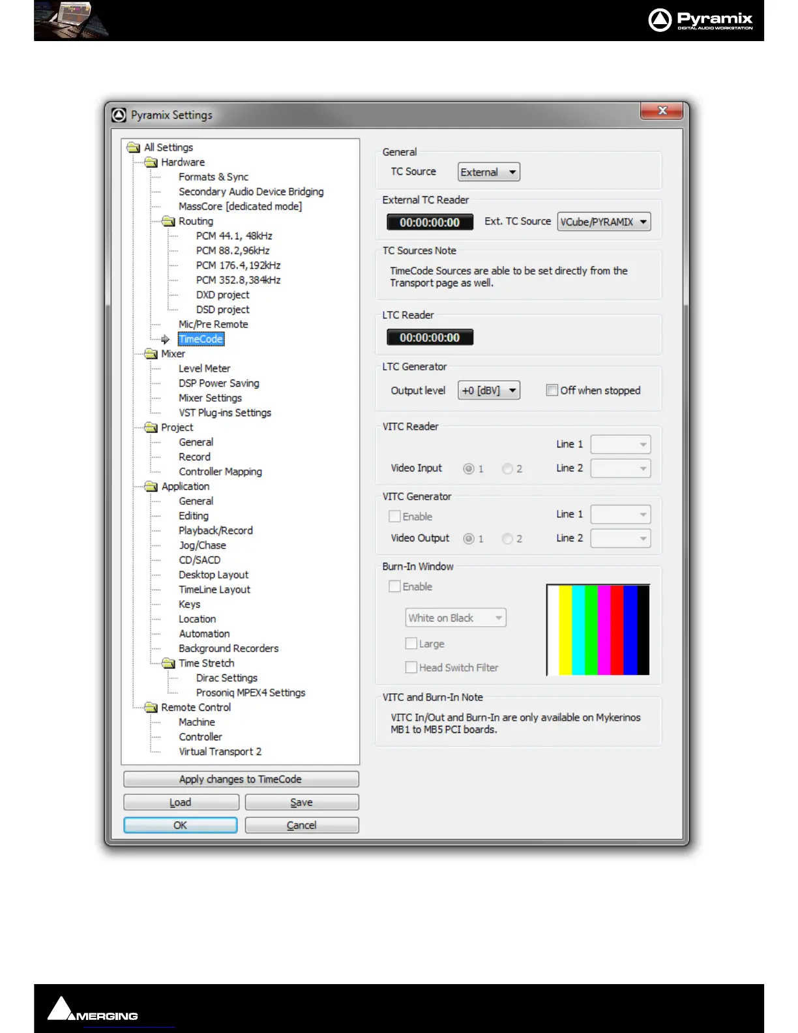
Task: Check the Head Switch Filter option
Action: coord(411,667)
